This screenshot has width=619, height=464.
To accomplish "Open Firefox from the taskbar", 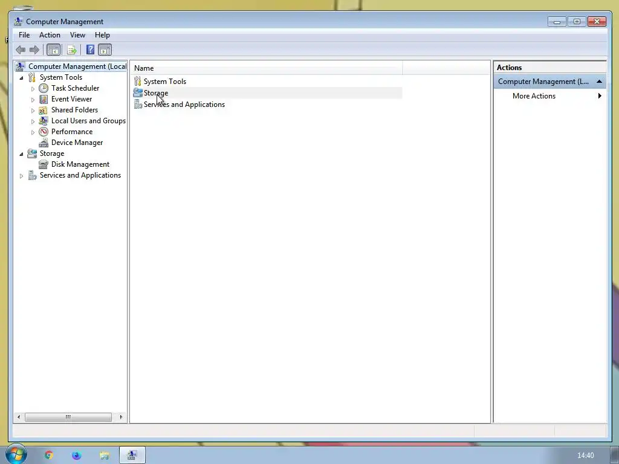I will (x=76, y=456).
